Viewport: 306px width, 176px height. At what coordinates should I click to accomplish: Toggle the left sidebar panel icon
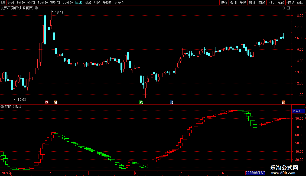[x=3, y=2]
